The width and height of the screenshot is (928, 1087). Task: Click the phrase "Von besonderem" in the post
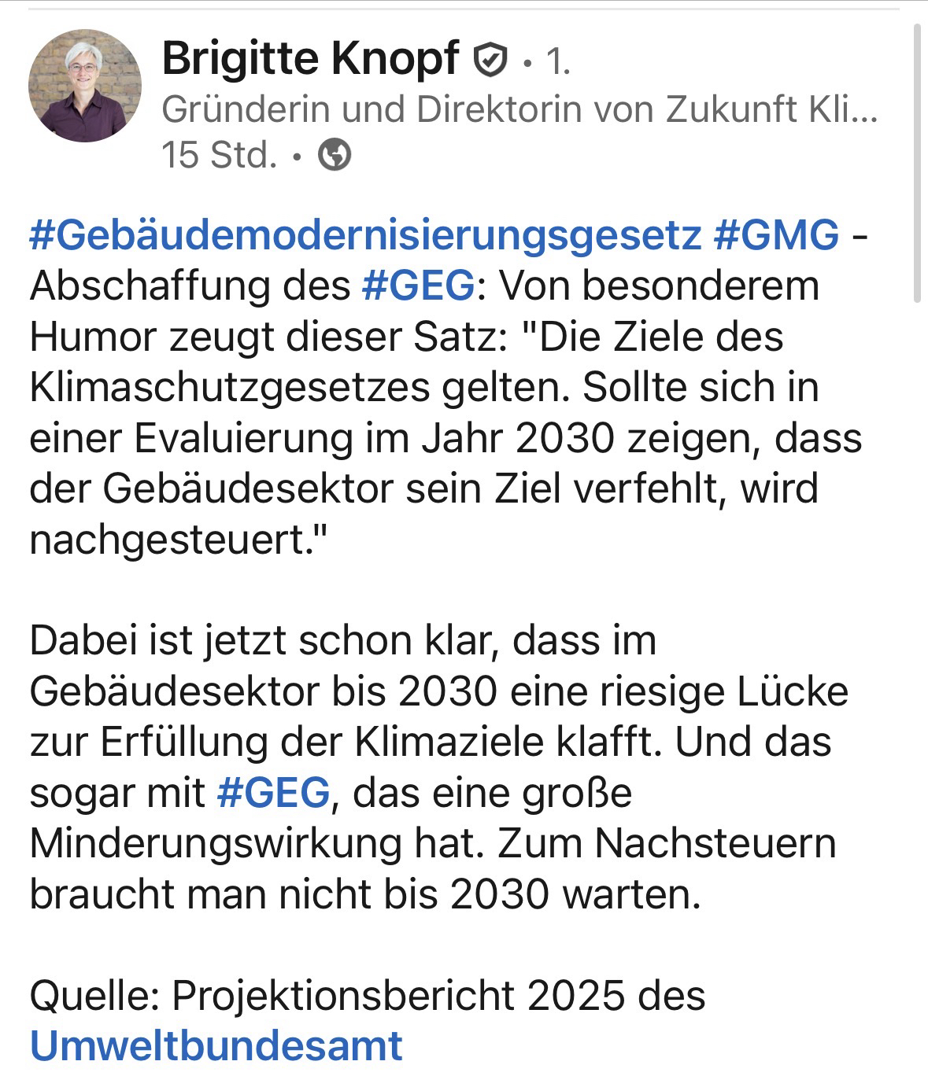(x=660, y=286)
